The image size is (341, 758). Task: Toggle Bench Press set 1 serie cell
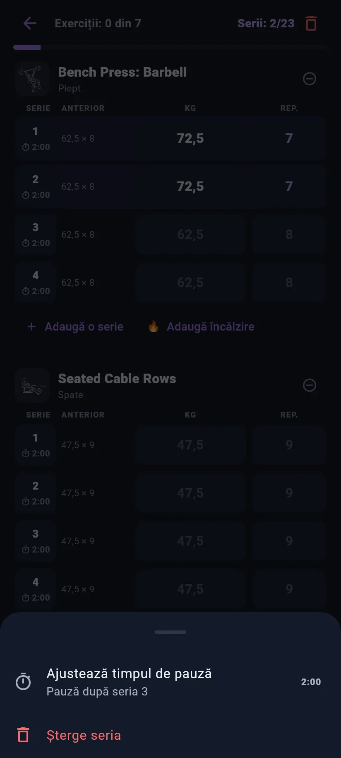[x=36, y=138]
